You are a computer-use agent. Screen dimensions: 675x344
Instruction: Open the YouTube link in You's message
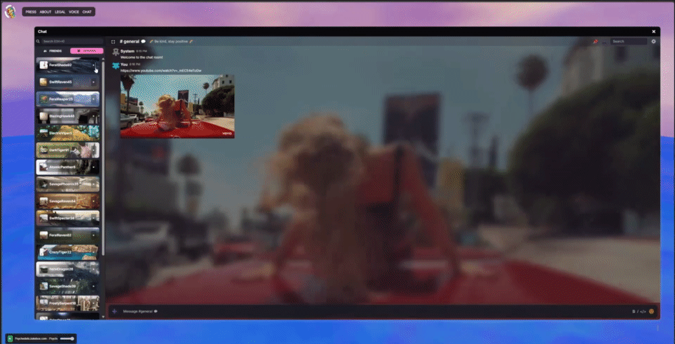pyautogui.click(x=161, y=71)
